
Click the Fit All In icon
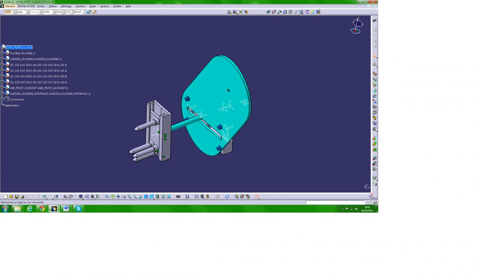click(112, 196)
